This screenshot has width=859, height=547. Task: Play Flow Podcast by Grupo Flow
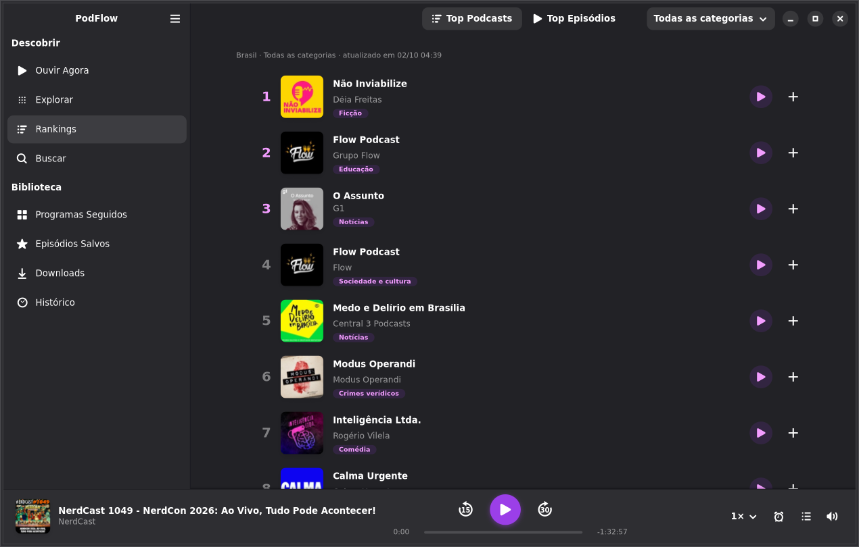[x=761, y=153]
